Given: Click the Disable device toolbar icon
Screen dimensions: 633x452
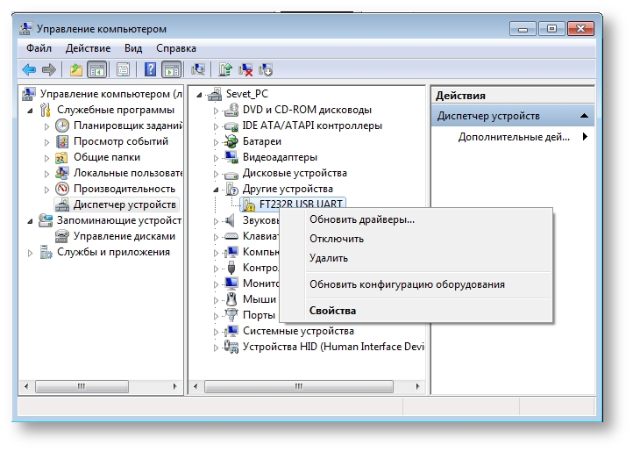Looking at the screenshot, I should tap(266, 70).
